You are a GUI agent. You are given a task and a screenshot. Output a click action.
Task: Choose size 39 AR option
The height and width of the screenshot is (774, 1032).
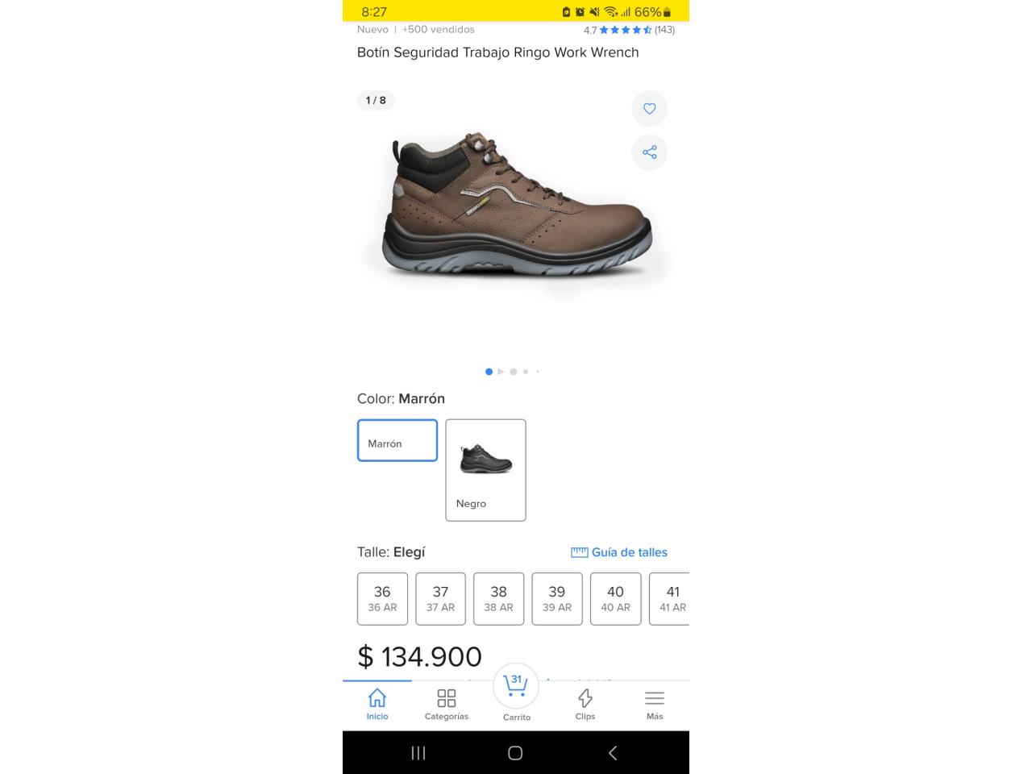click(x=557, y=599)
